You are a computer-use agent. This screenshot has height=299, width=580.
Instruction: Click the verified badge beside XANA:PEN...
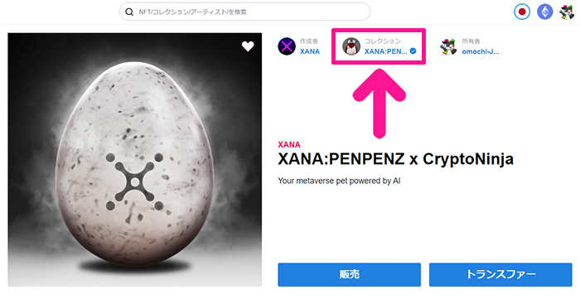click(413, 51)
